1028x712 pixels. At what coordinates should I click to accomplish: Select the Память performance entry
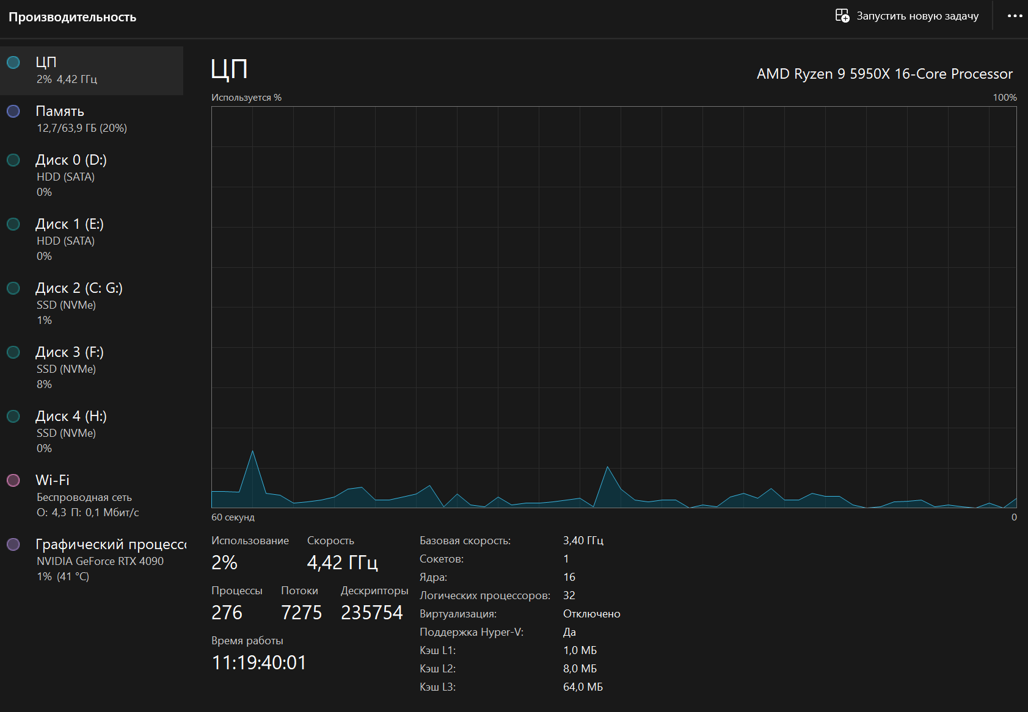pos(92,120)
